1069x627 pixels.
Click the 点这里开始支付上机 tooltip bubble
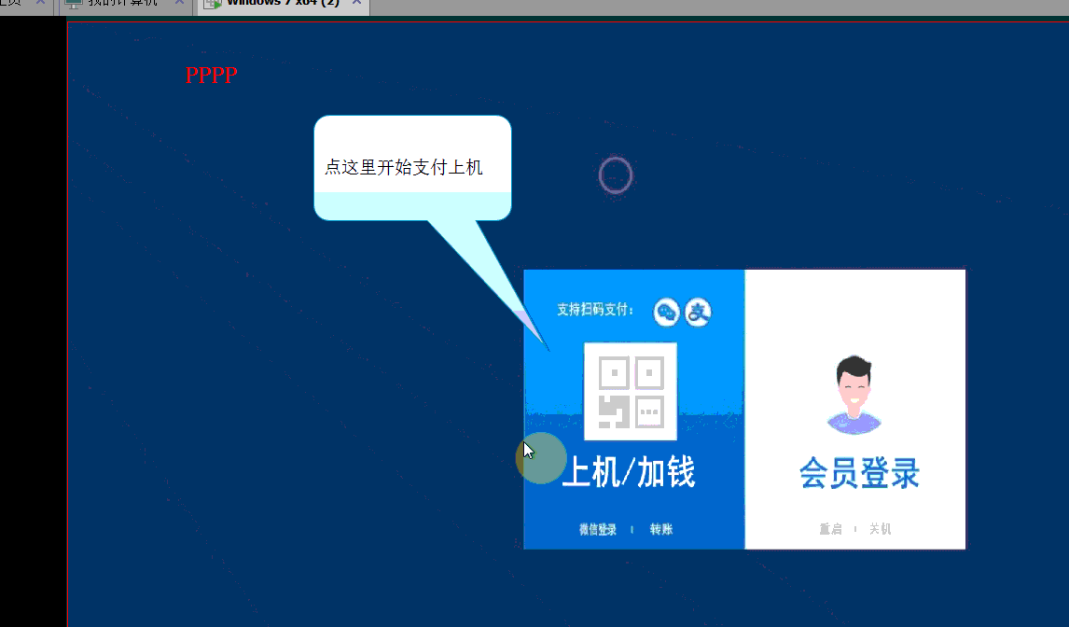click(x=412, y=168)
